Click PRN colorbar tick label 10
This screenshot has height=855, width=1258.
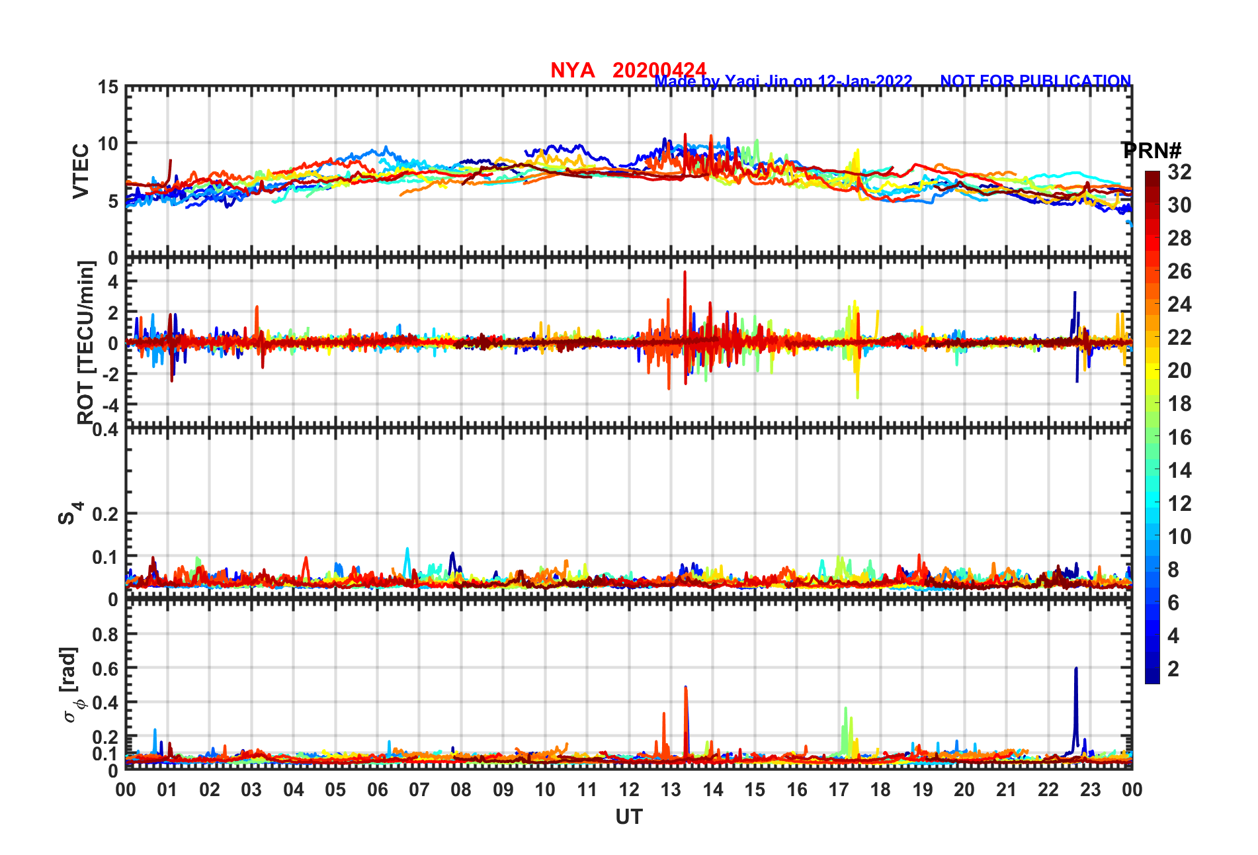pos(1180,537)
